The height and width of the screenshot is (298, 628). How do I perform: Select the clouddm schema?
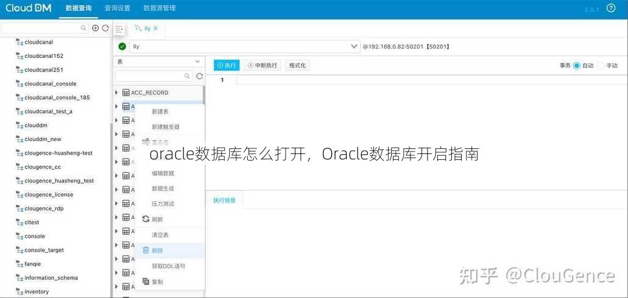tap(36, 125)
